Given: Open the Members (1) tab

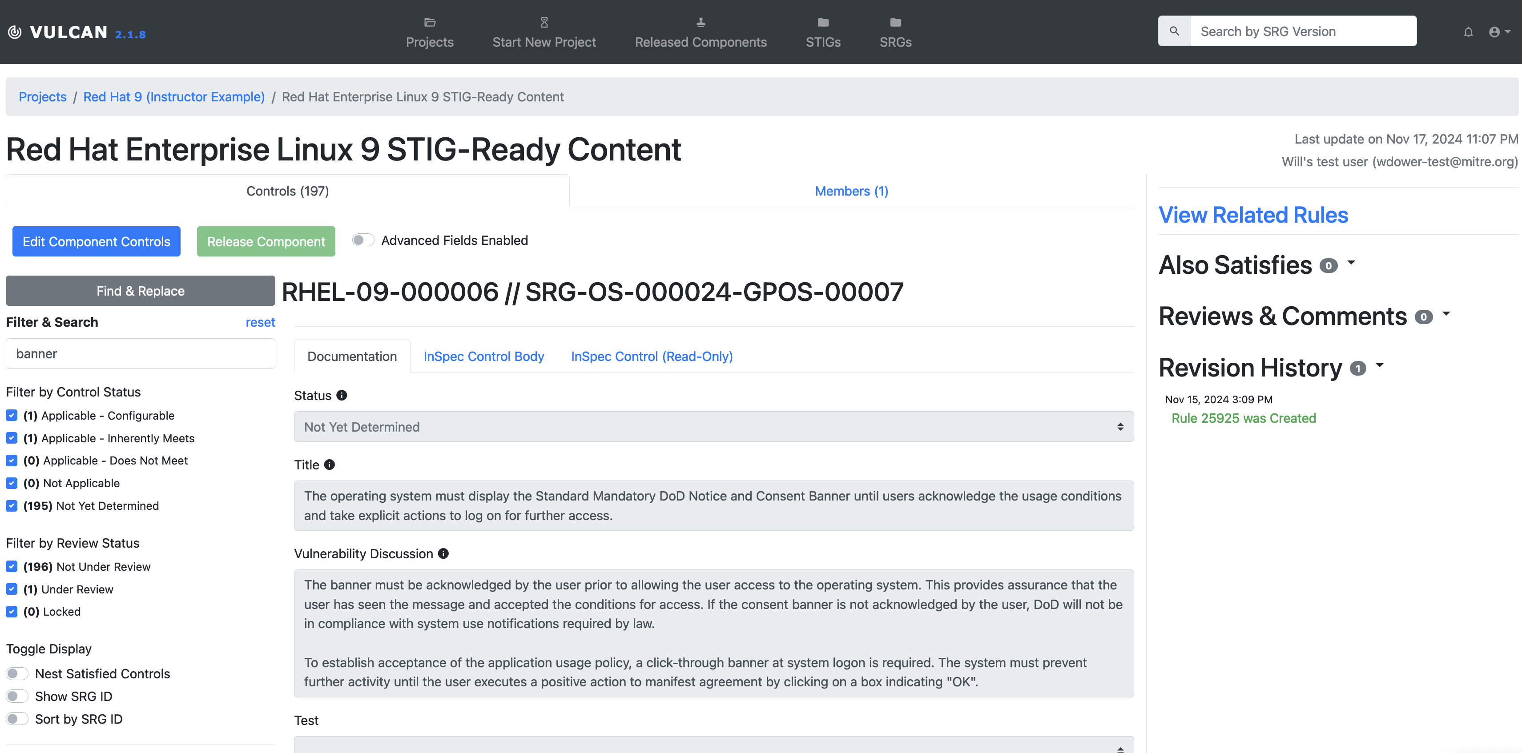Looking at the screenshot, I should pos(851,191).
